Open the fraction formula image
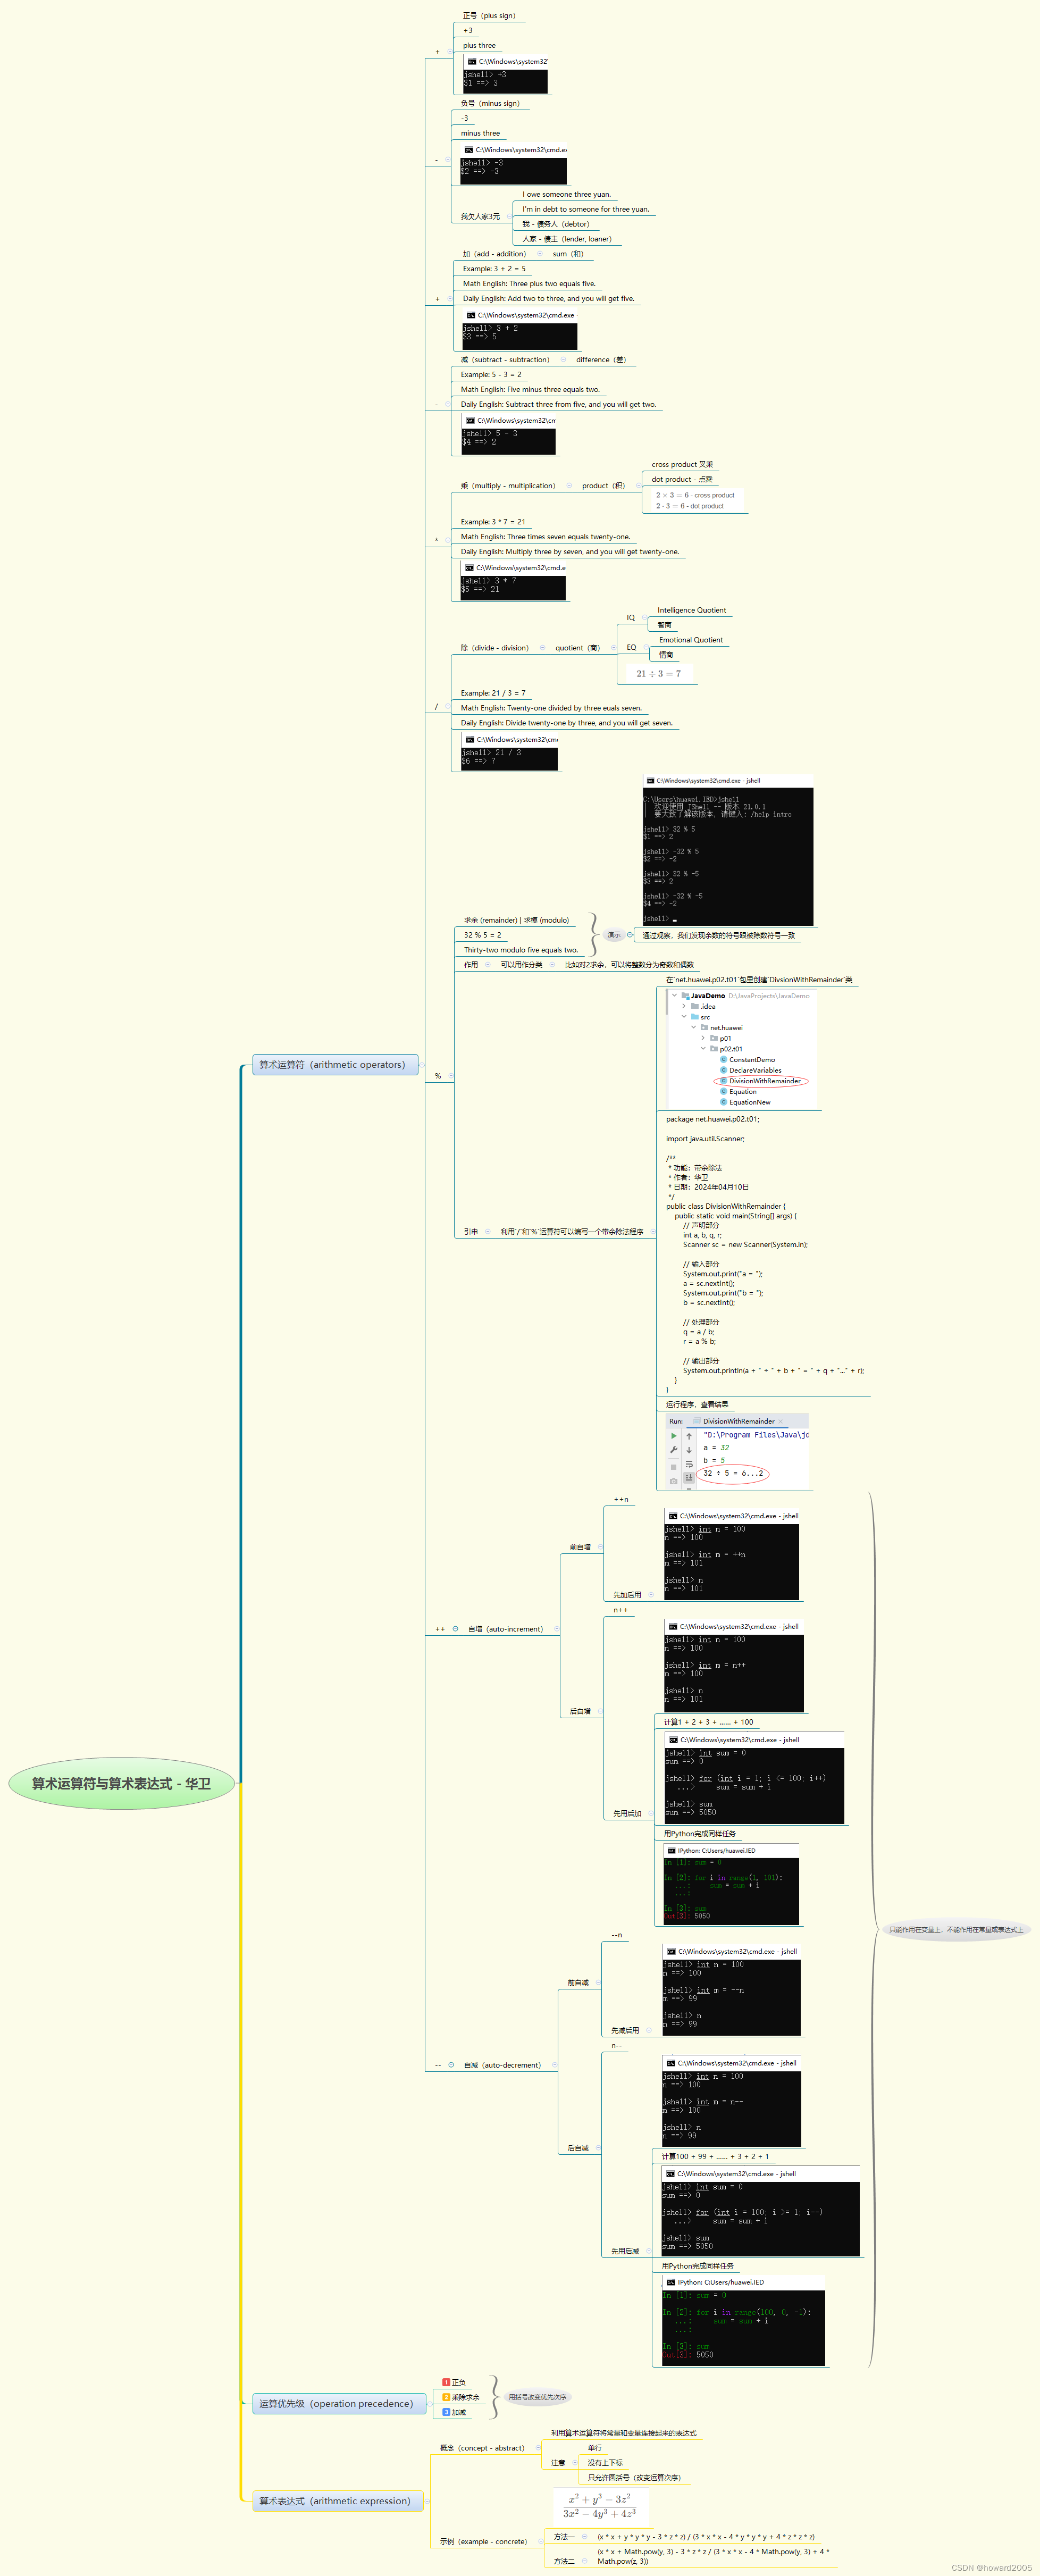Viewport: 1040px width, 2576px height. [x=601, y=2506]
